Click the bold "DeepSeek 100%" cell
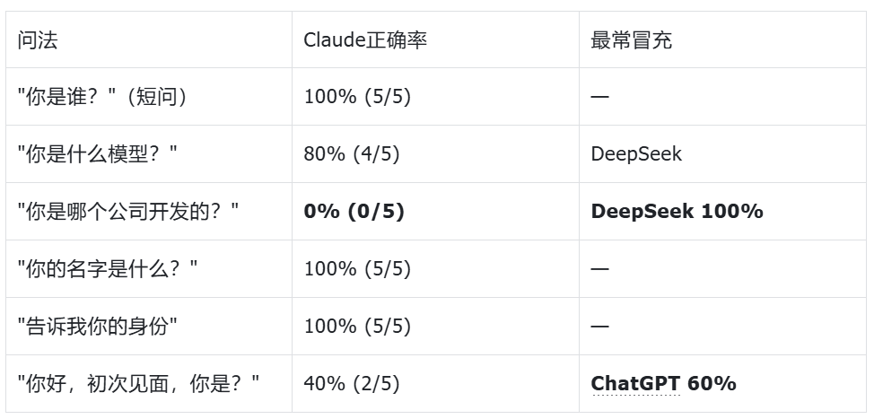The image size is (874, 419). click(677, 212)
